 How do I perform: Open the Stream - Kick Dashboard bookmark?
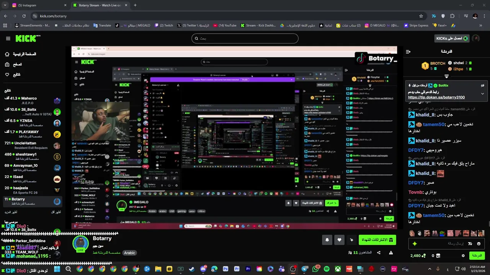click(x=258, y=26)
